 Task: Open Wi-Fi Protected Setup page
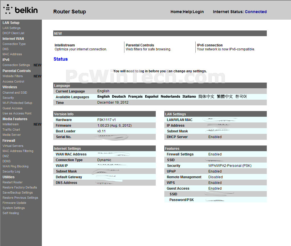(17, 103)
